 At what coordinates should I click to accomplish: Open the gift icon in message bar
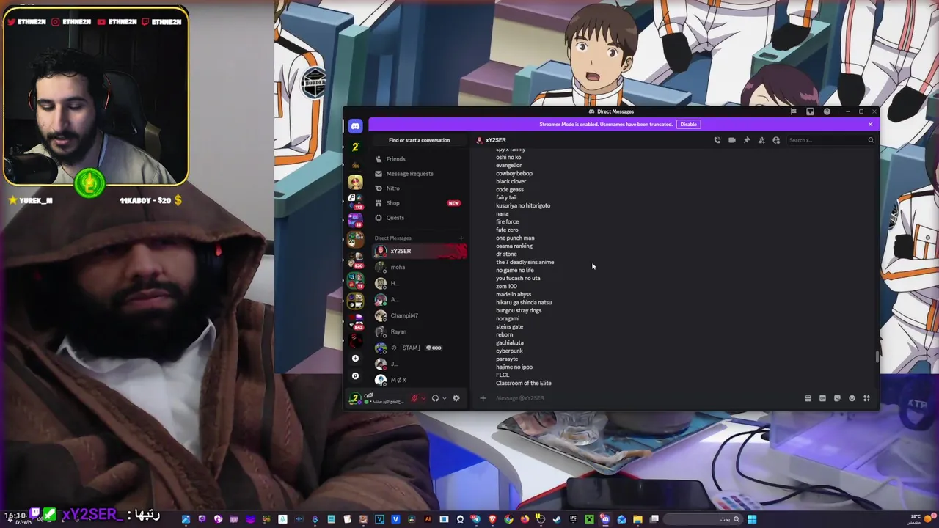tap(808, 398)
